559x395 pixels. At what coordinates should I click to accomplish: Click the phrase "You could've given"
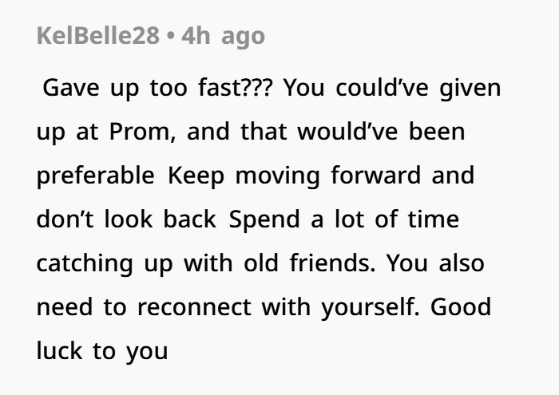tap(393, 87)
